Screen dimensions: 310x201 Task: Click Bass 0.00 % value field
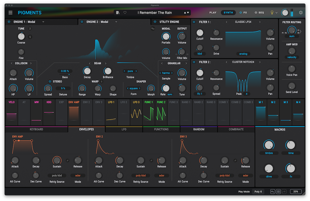coord(65,71)
